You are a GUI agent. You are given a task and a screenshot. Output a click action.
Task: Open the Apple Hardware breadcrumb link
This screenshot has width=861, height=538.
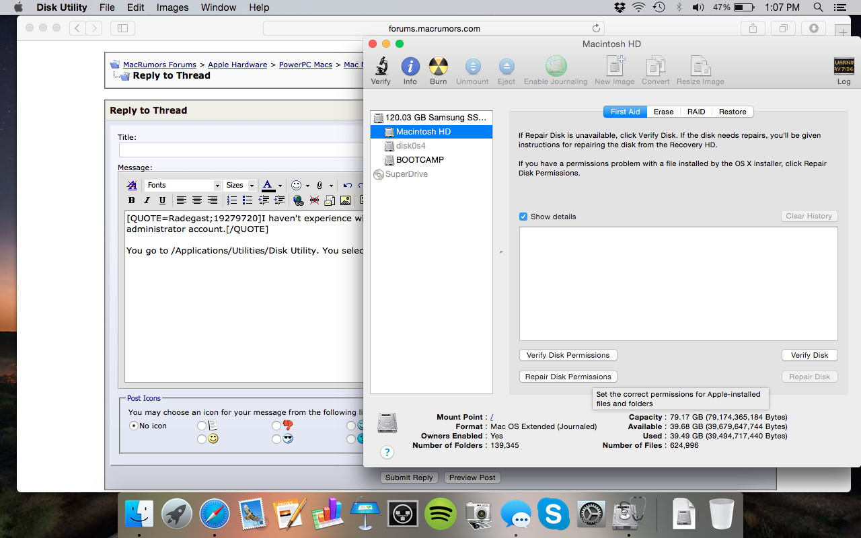point(237,65)
